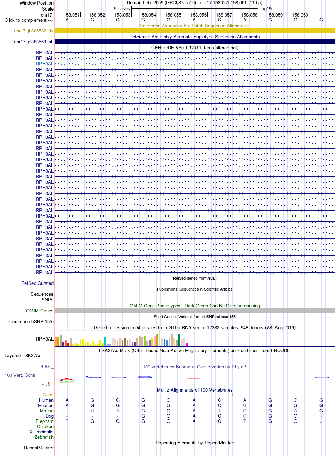Click the RefSeq Curated track label
This screenshot has width=335, height=456.
(37, 283)
